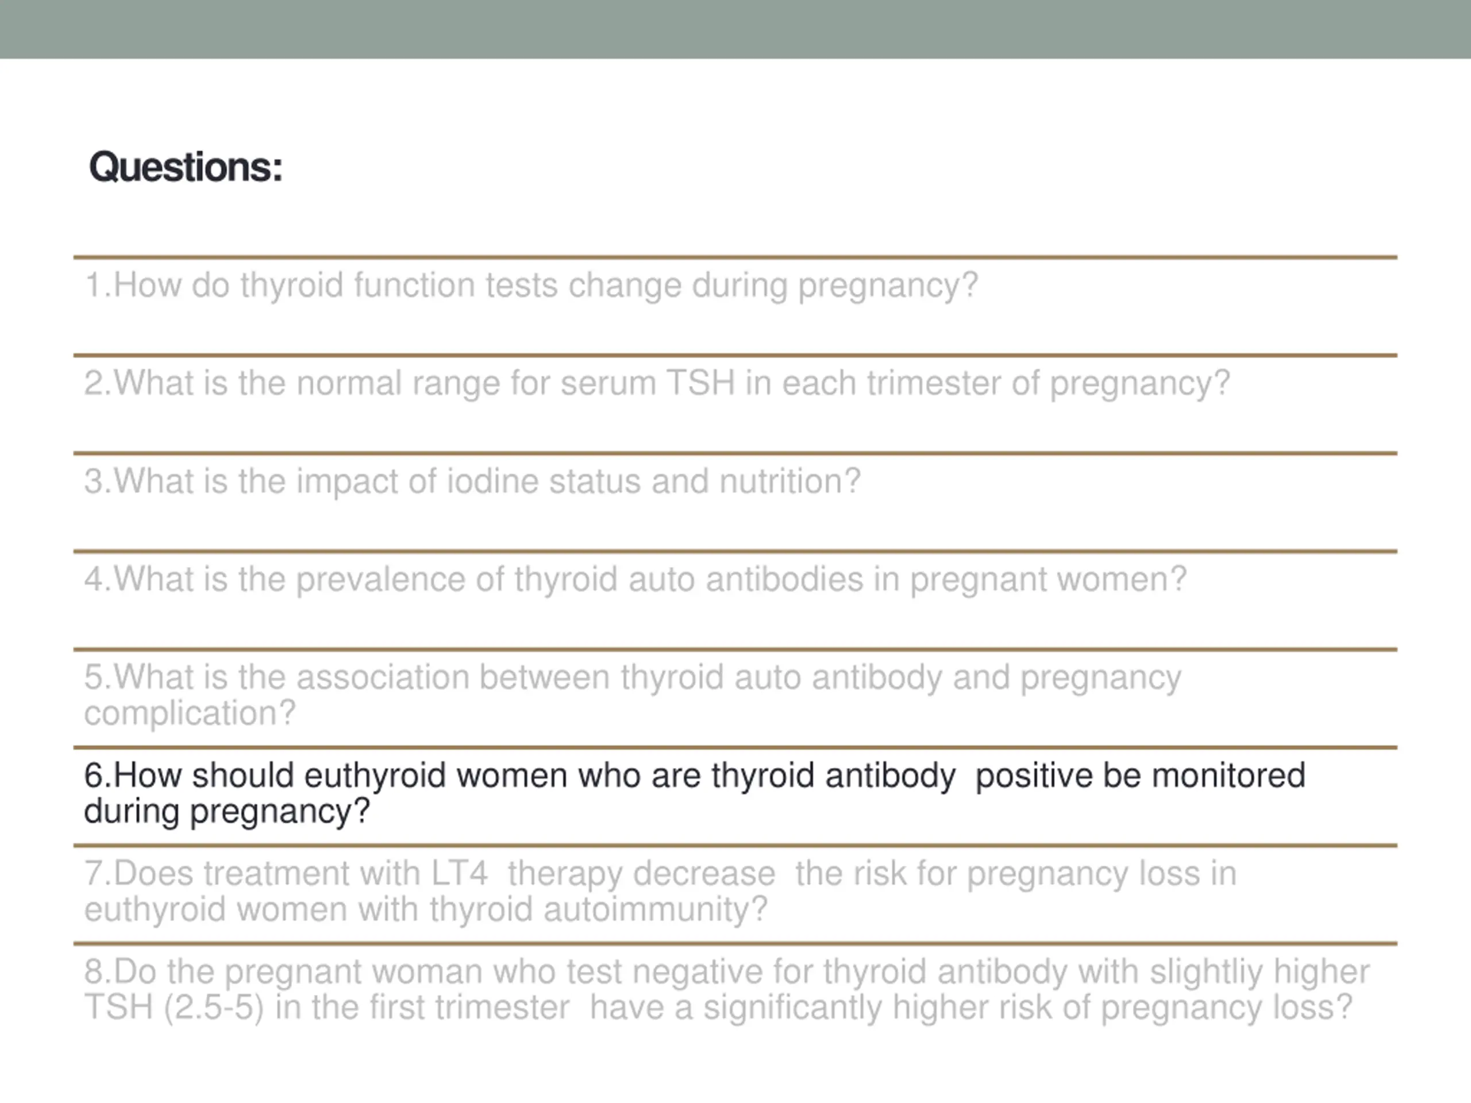Click the word 'complication?' in question 5
Viewport: 1471px width, 1103px height.
190,714
